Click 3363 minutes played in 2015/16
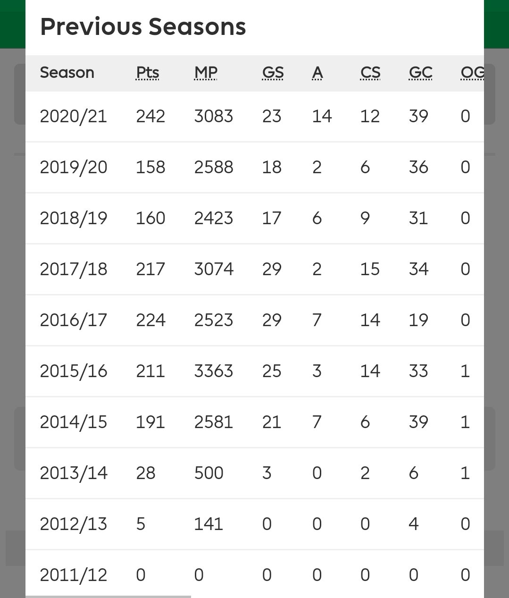Viewport: 509px width, 598px height. pos(214,371)
